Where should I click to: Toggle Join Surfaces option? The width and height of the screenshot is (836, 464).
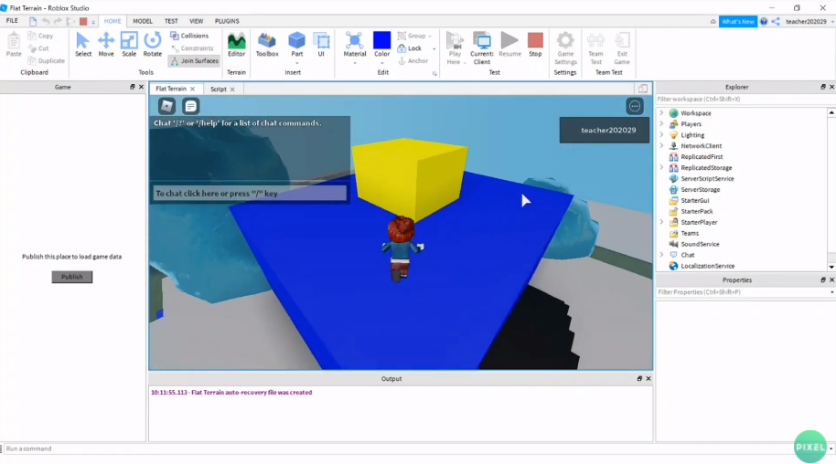click(x=194, y=60)
